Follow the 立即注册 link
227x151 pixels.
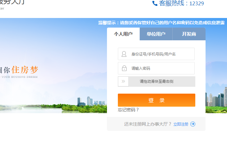click(181, 124)
